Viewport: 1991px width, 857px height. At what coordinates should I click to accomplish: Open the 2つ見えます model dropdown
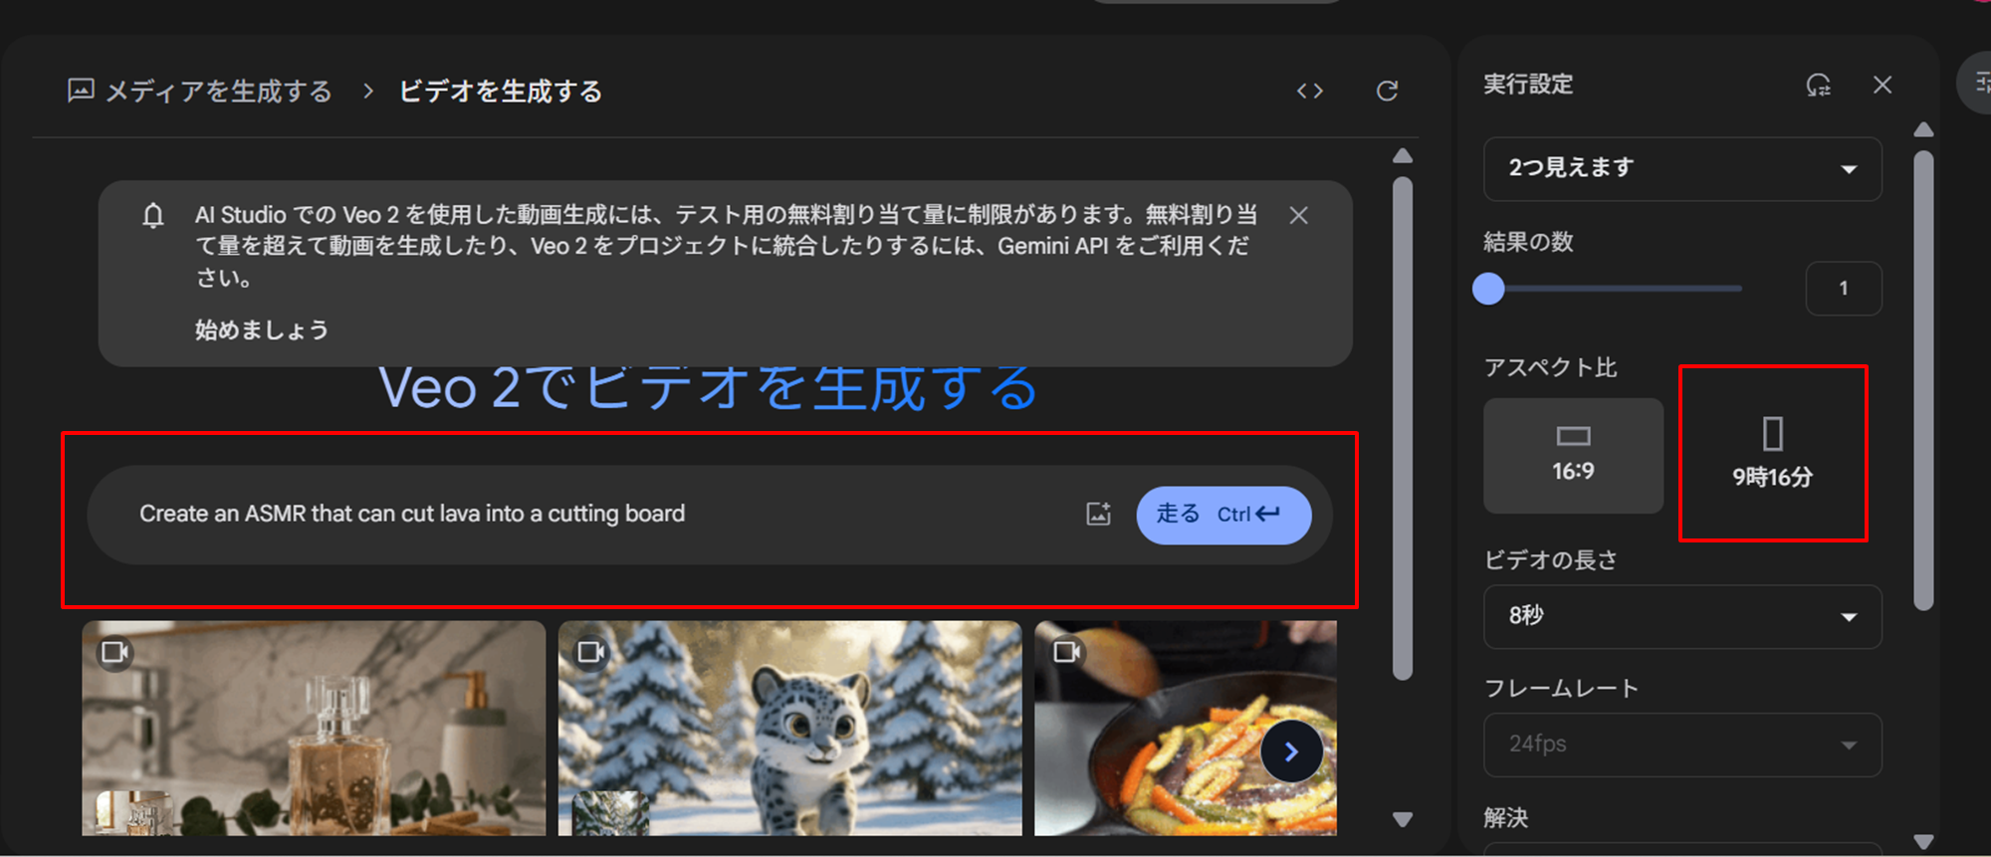pos(1682,168)
